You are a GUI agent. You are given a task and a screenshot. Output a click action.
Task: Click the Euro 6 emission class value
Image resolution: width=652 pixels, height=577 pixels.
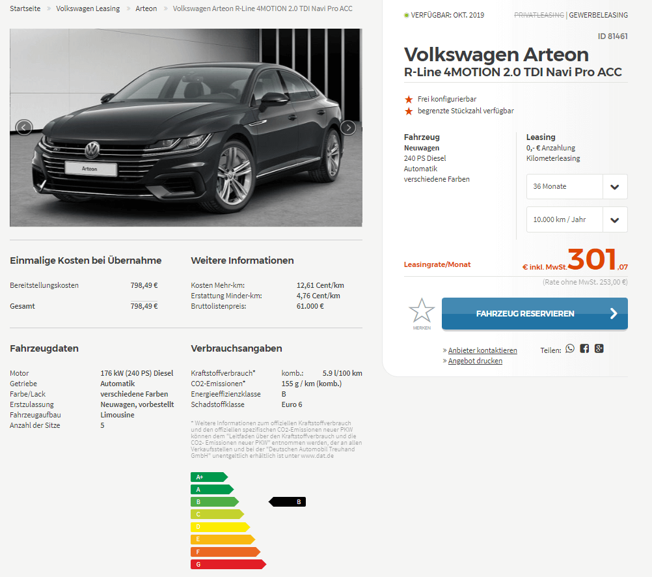pos(292,404)
